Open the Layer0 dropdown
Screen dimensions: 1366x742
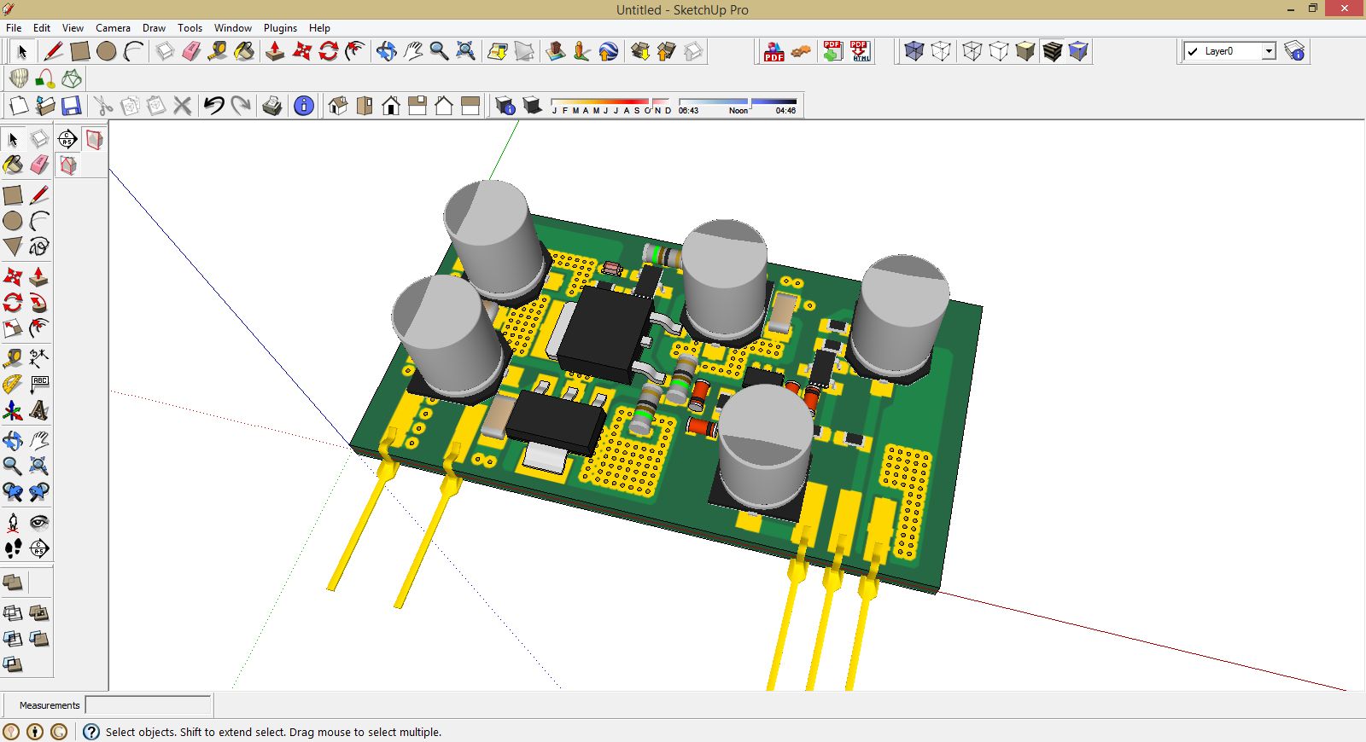coord(1269,51)
